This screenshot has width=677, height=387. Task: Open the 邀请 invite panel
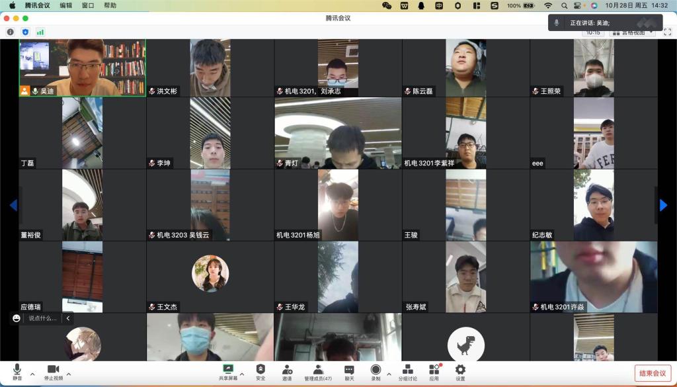[x=287, y=372]
